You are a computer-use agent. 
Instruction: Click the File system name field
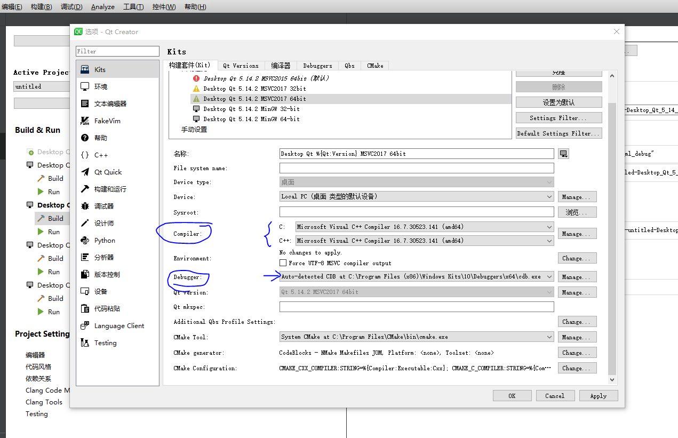pyautogui.click(x=417, y=168)
